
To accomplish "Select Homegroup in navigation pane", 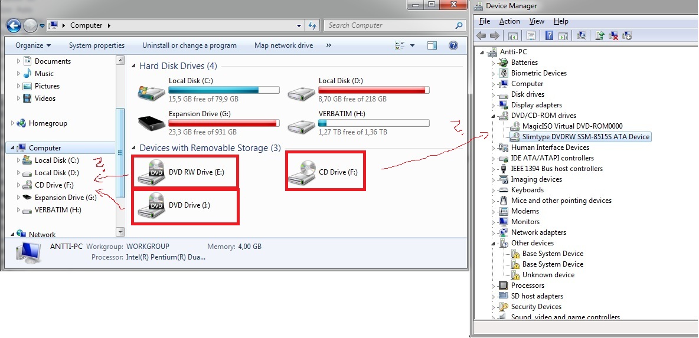I will 48,123.
